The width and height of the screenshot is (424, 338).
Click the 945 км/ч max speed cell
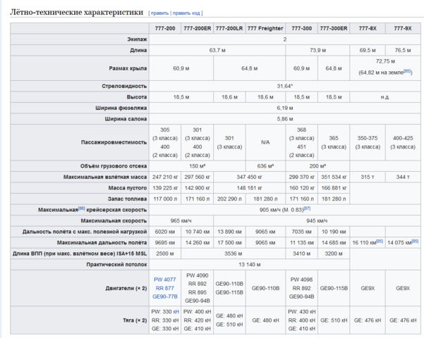pyautogui.click(x=317, y=221)
